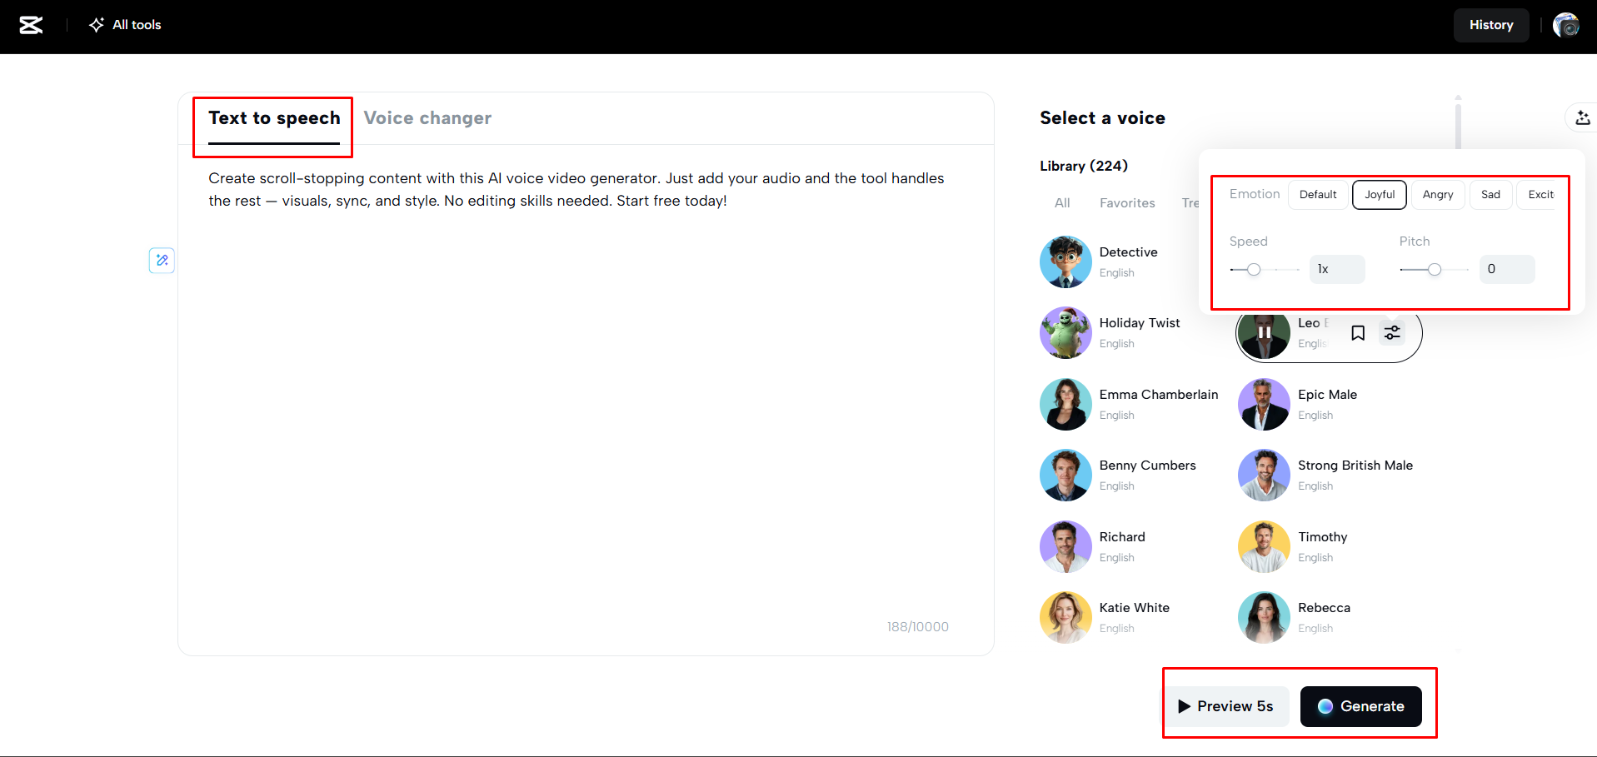Open Leo's voice adjustment sliders icon
Image resolution: width=1597 pixels, height=757 pixels.
pyautogui.click(x=1392, y=332)
